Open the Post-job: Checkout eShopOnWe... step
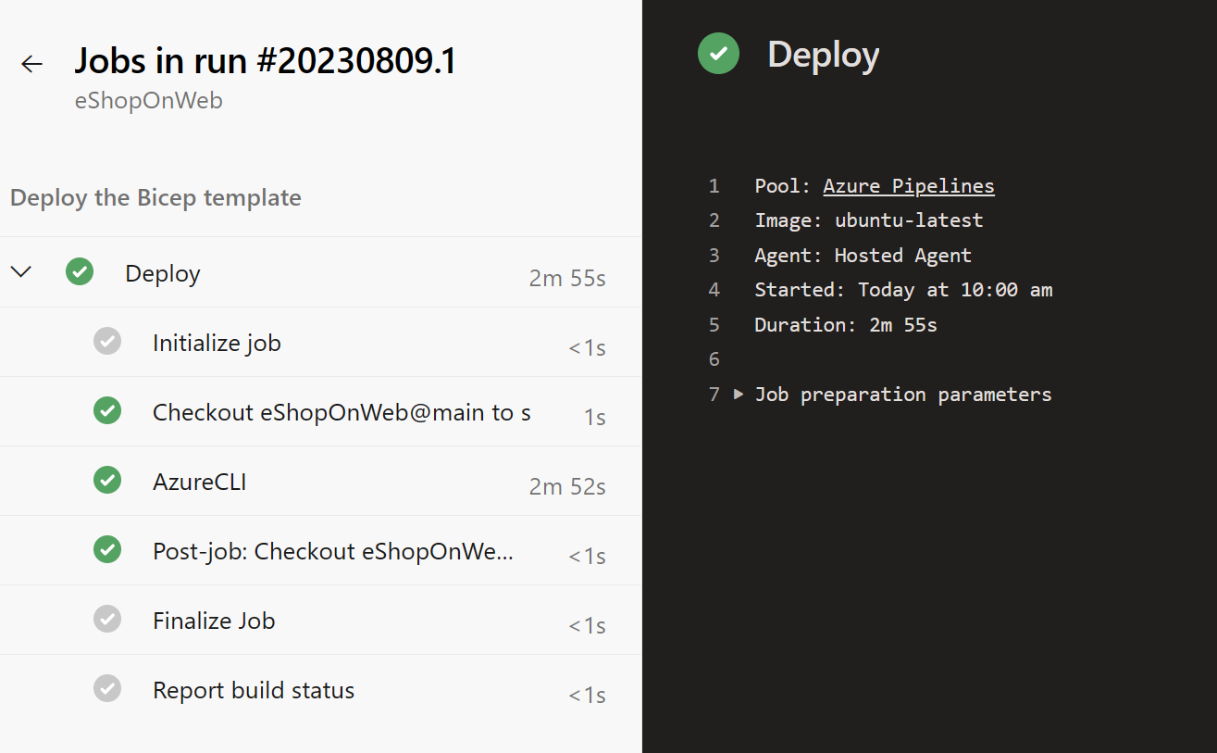The width and height of the screenshot is (1217, 753). point(320,550)
